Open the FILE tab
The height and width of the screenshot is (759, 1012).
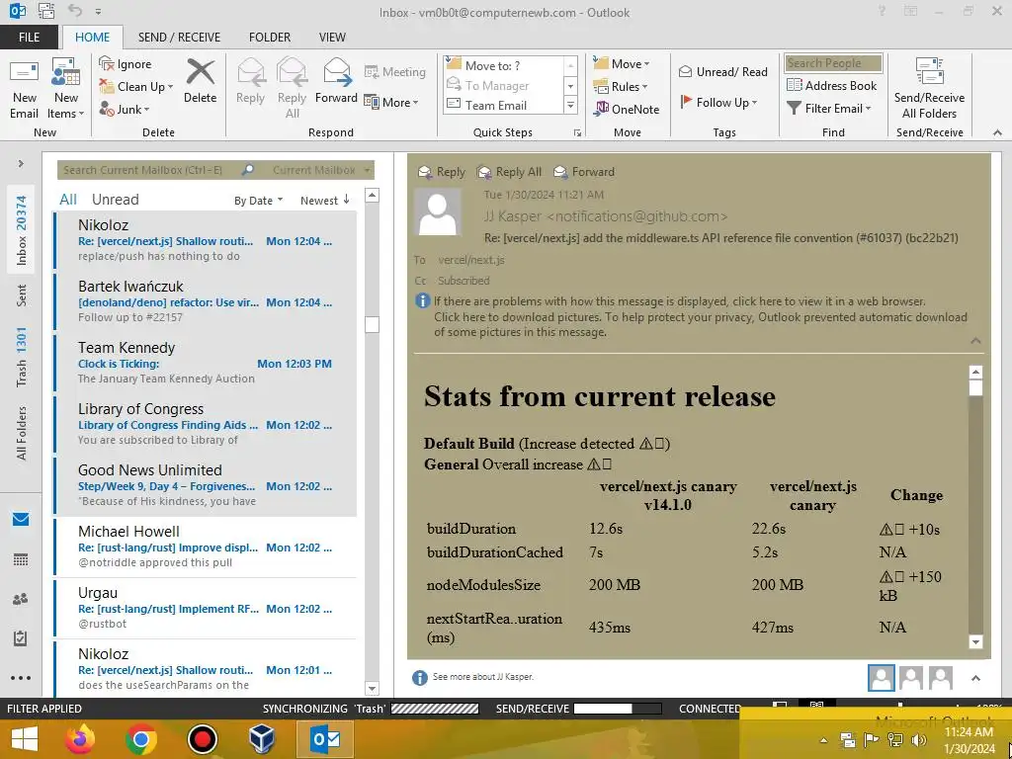click(x=29, y=38)
